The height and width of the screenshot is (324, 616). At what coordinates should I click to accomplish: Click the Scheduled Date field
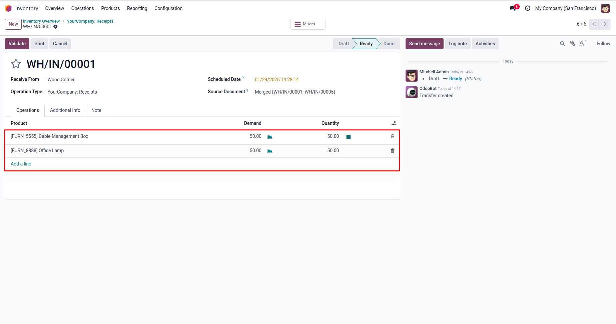pos(277,80)
